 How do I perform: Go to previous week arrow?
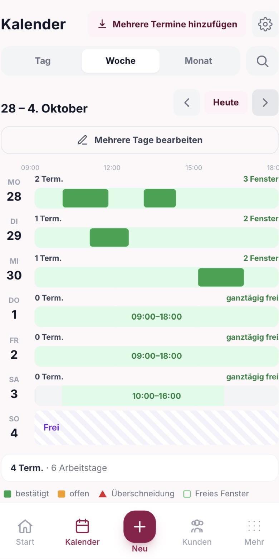pyautogui.click(x=187, y=102)
